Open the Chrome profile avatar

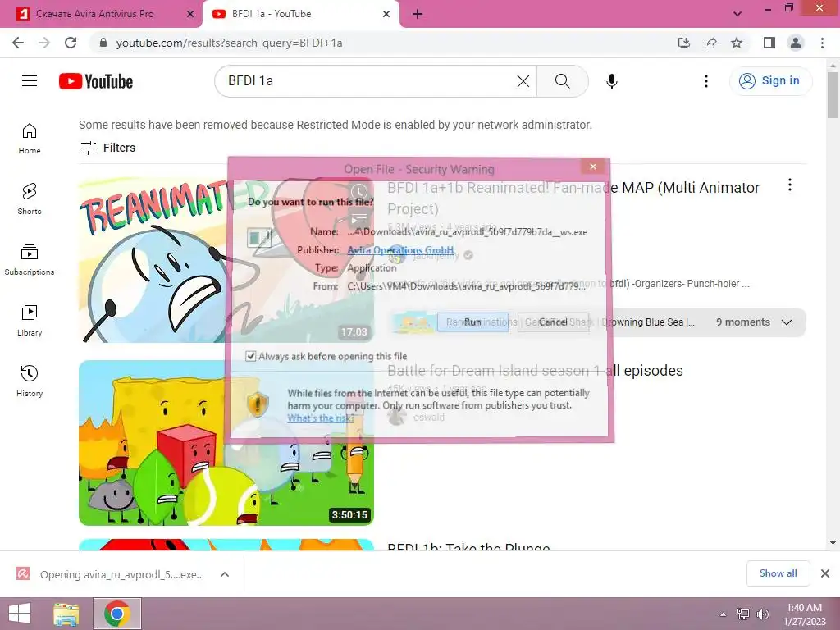click(796, 43)
